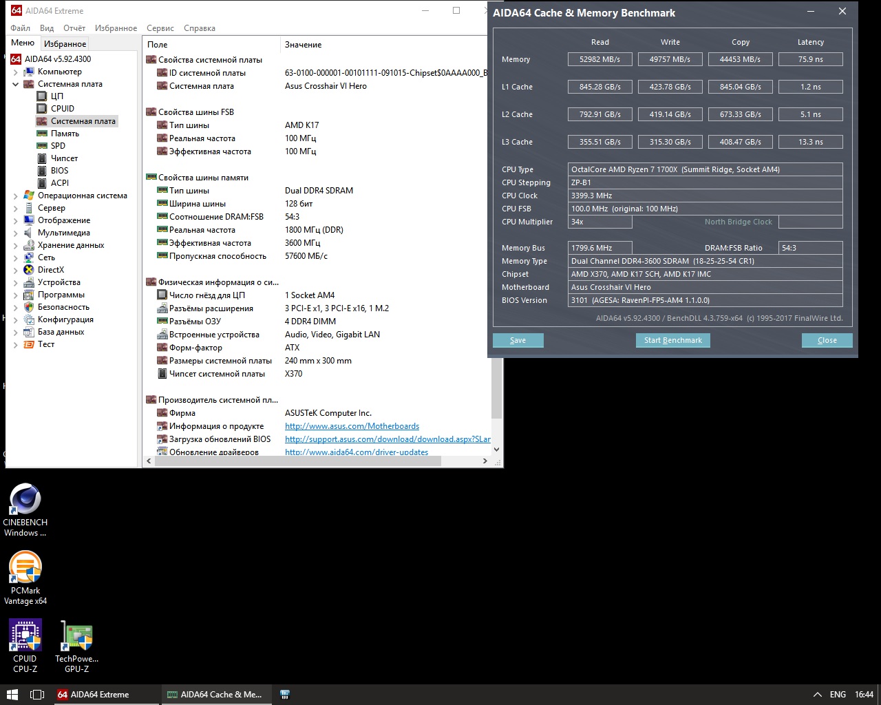Viewport: 881px width, 705px height.
Task: Expand the Отображение tree node
Action: pyautogui.click(x=16, y=220)
